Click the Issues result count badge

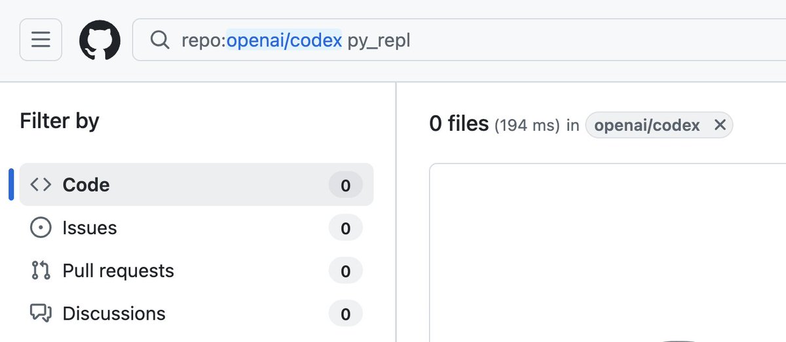point(345,228)
